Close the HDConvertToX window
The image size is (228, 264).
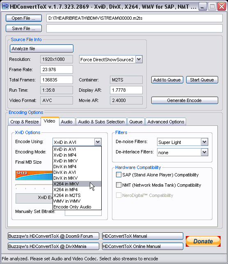coord(221,7)
